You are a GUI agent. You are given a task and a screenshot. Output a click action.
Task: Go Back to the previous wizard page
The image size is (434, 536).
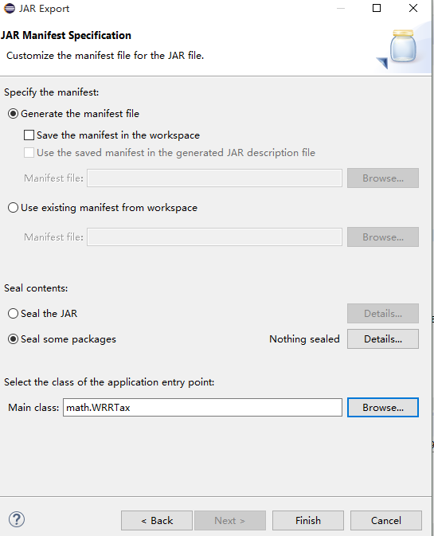tap(157, 520)
